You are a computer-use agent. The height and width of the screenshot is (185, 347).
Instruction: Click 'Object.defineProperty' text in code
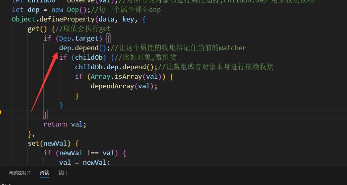coord(53,19)
